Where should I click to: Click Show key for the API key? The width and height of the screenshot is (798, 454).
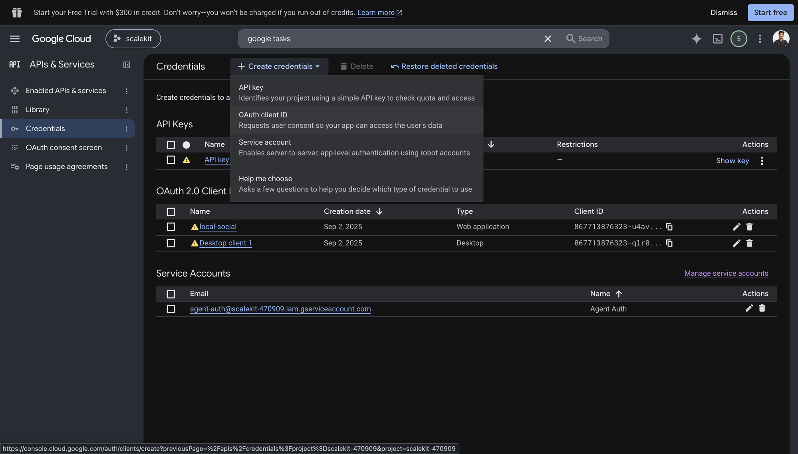[732, 160]
